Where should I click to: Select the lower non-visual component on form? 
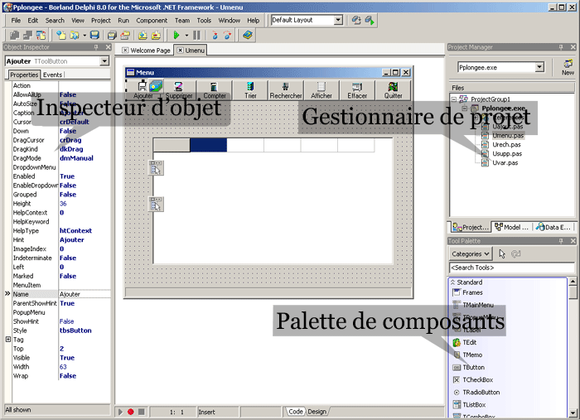pyautogui.click(x=156, y=204)
